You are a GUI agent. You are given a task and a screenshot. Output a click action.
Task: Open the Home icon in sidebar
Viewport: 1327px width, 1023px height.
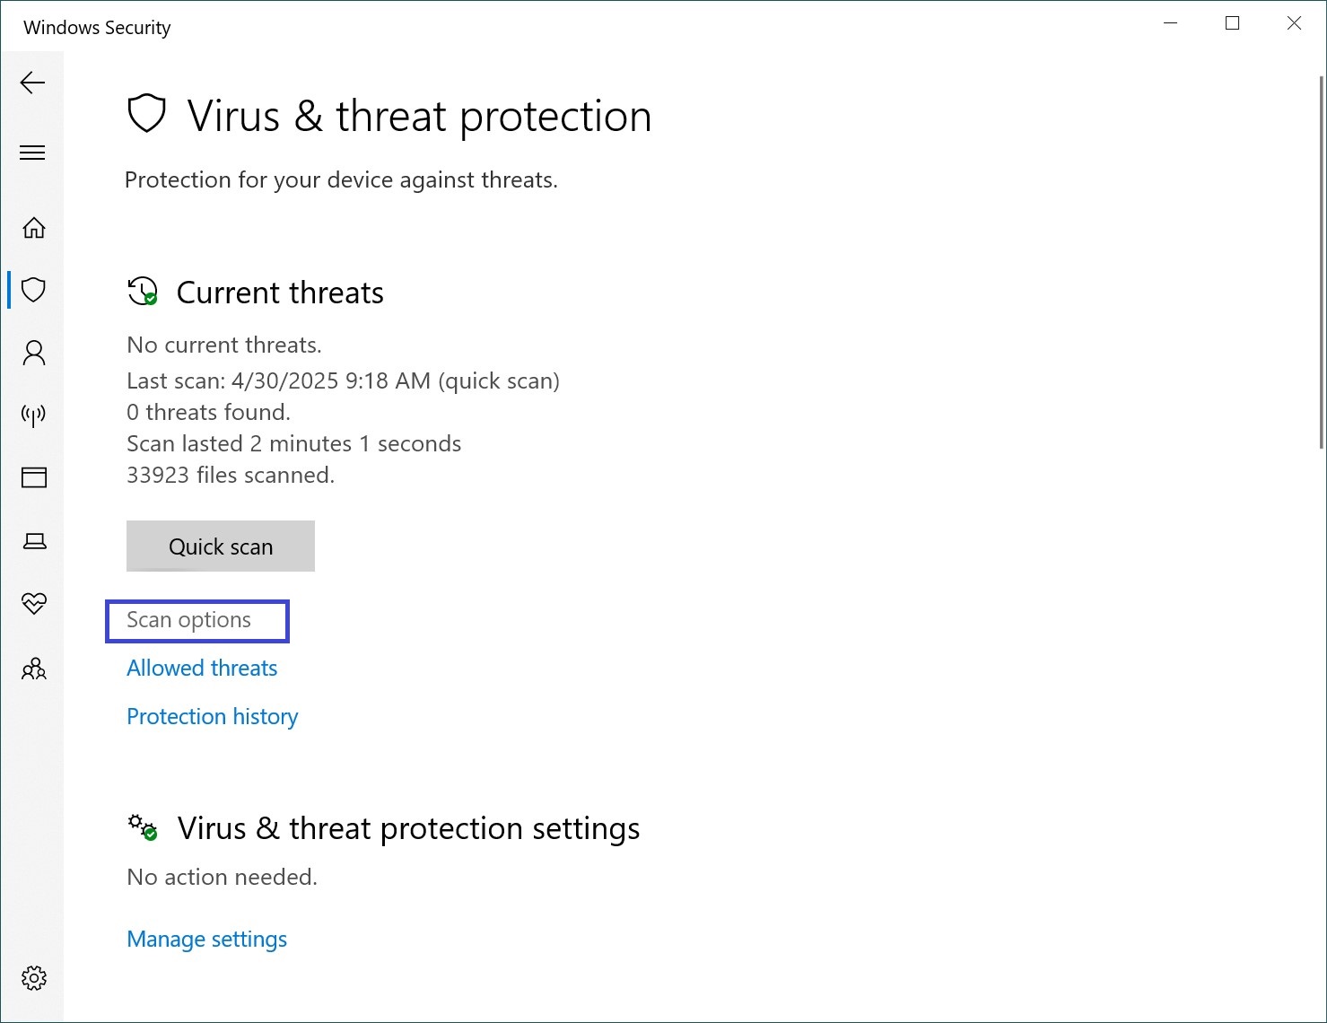tap(34, 228)
